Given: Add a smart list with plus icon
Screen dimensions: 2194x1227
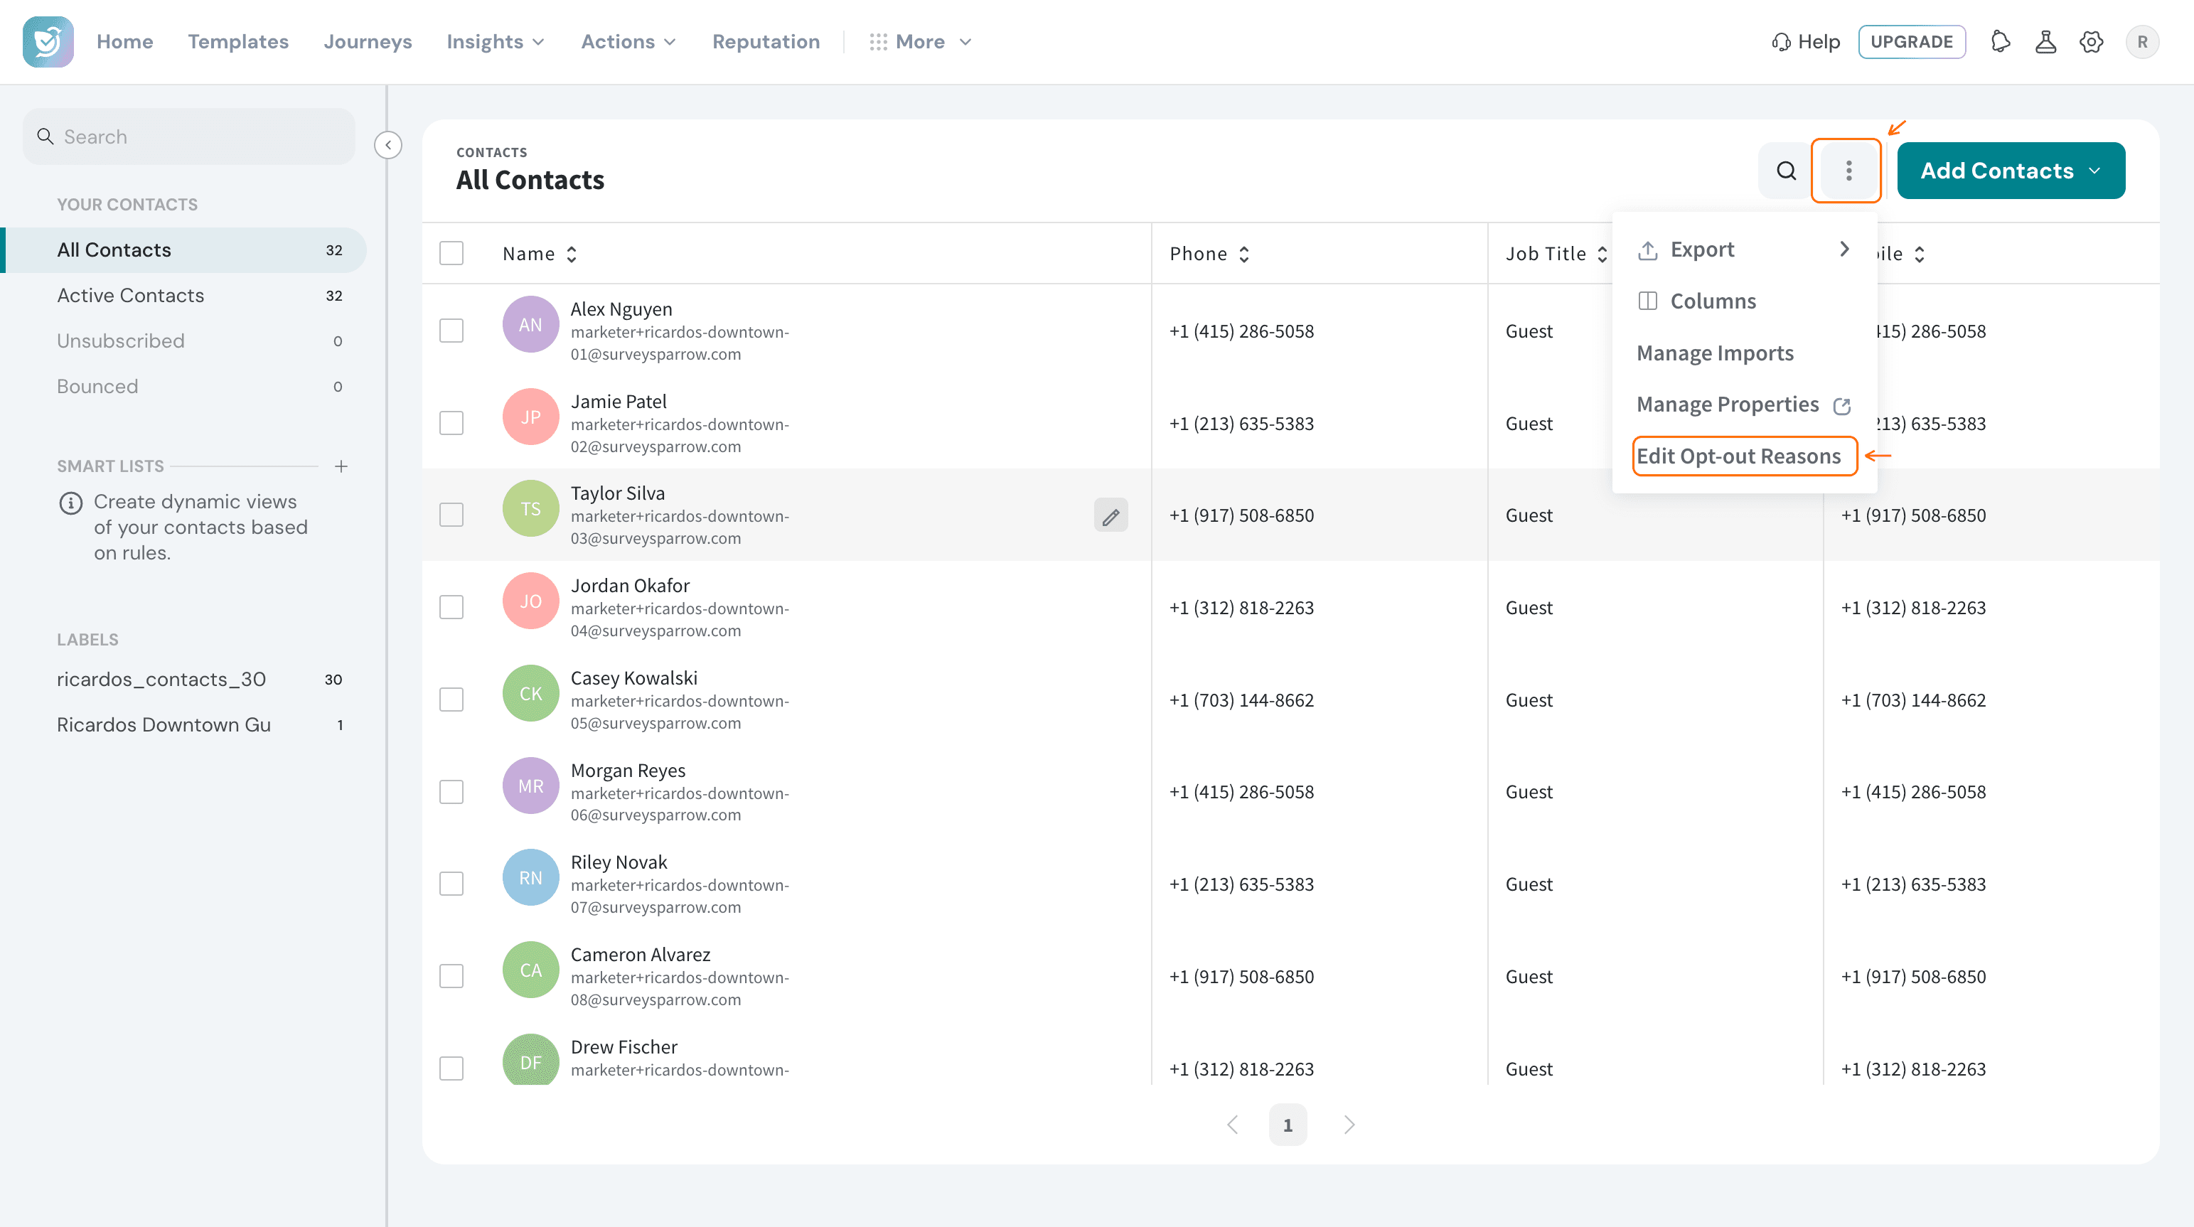Looking at the screenshot, I should (x=341, y=466).
